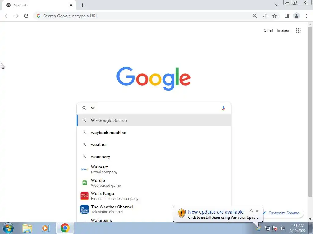Screen dimensions: 313x234
Task: Open the volume speaker tray icon
Action: coord(282,228)
